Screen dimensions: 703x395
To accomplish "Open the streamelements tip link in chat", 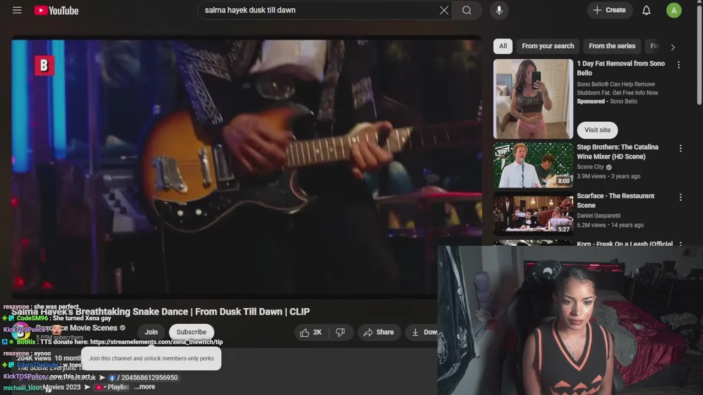I will [x=156, y=342].
